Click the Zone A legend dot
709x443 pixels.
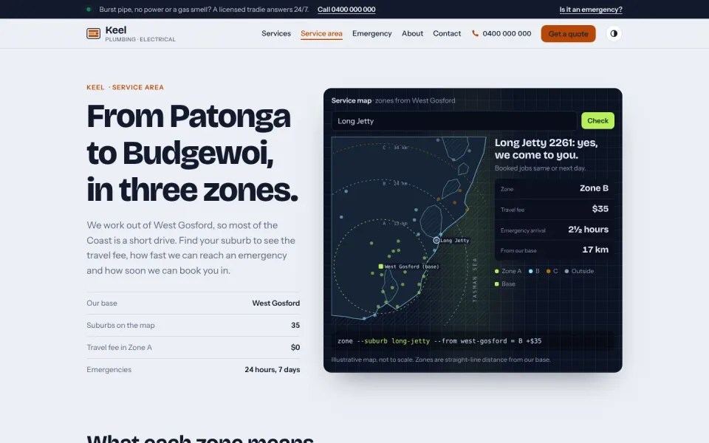click(496, 271)
